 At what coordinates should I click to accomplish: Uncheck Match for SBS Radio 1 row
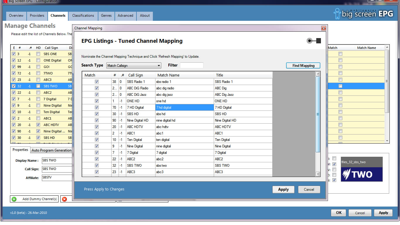tap(97, 82)
